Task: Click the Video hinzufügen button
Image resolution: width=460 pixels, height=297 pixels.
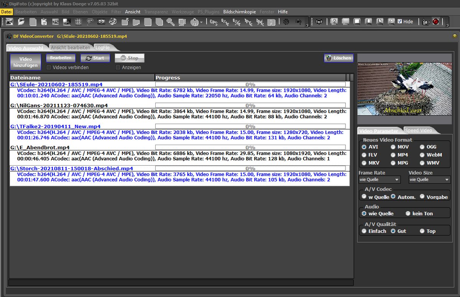Action: tap(26, 62)
